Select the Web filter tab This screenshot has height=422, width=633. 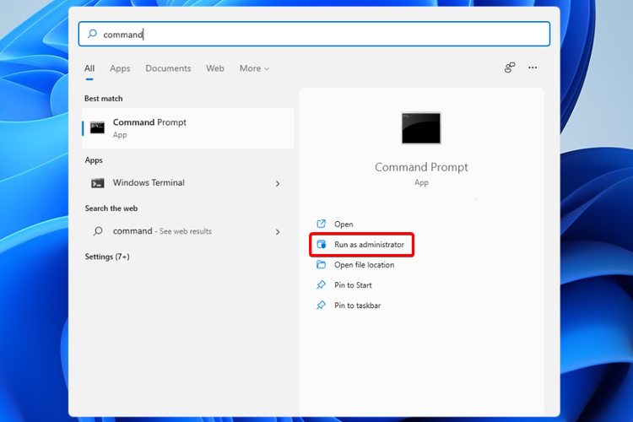point(215,68)
